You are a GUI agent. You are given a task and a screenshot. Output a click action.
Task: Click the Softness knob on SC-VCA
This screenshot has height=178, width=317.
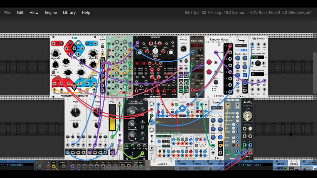click(250, 129)
